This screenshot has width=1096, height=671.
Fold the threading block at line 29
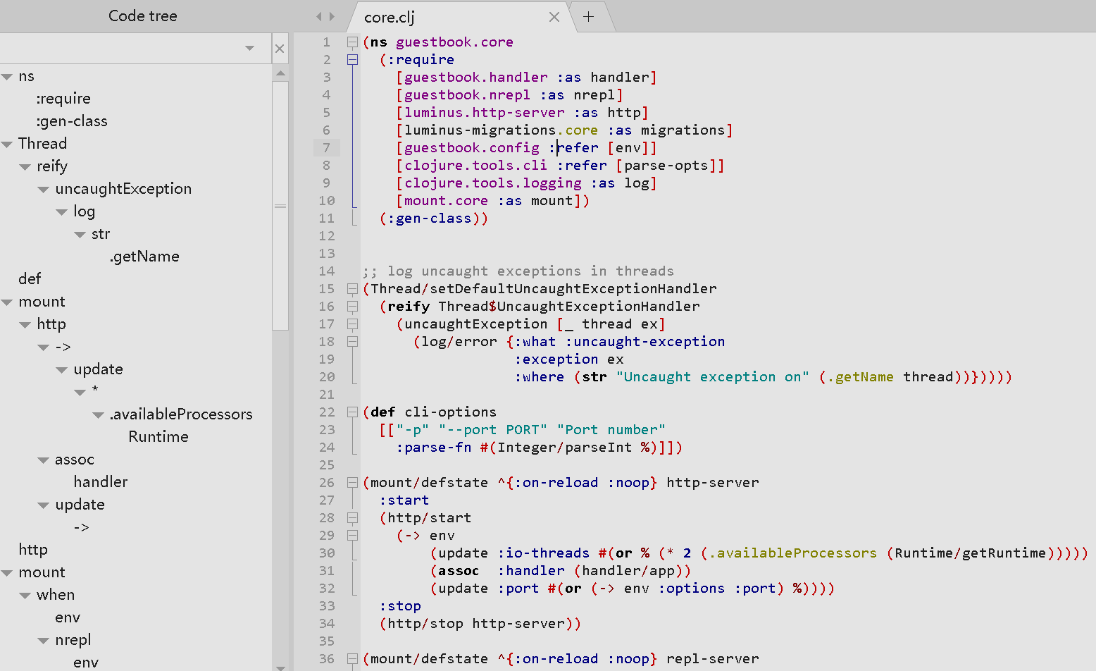(x=353, y=536)
